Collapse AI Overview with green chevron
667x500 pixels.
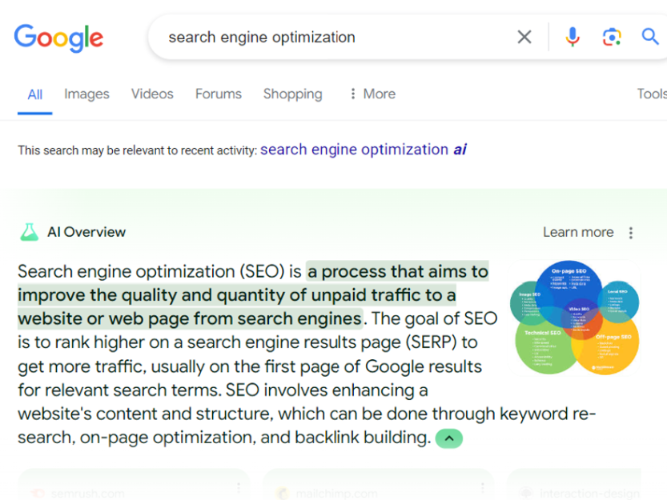coord(448,438)
